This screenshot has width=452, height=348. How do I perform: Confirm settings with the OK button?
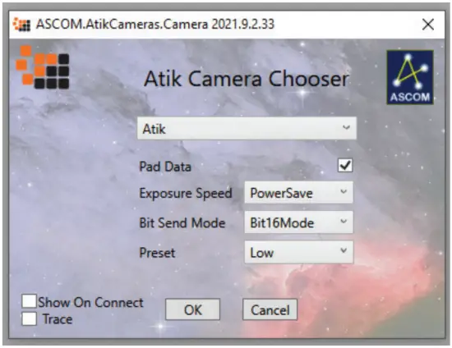[192, 309]
